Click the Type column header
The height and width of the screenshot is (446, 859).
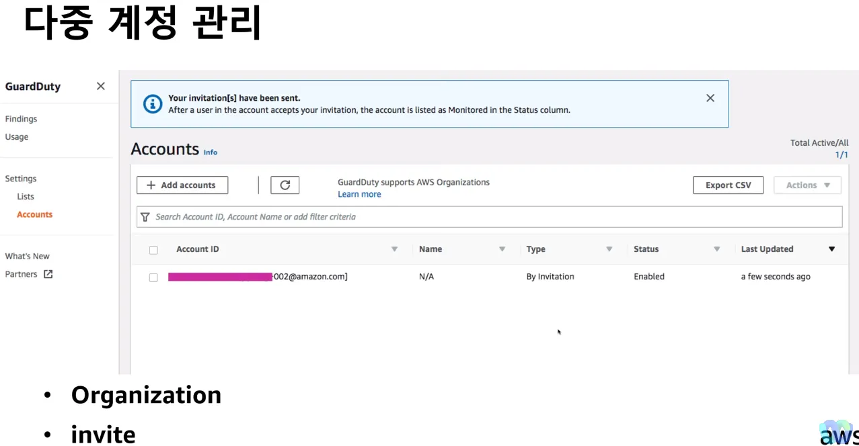coord(536,249)
